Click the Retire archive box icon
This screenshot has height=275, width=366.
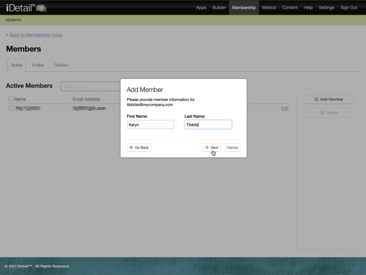pos(323,113)
